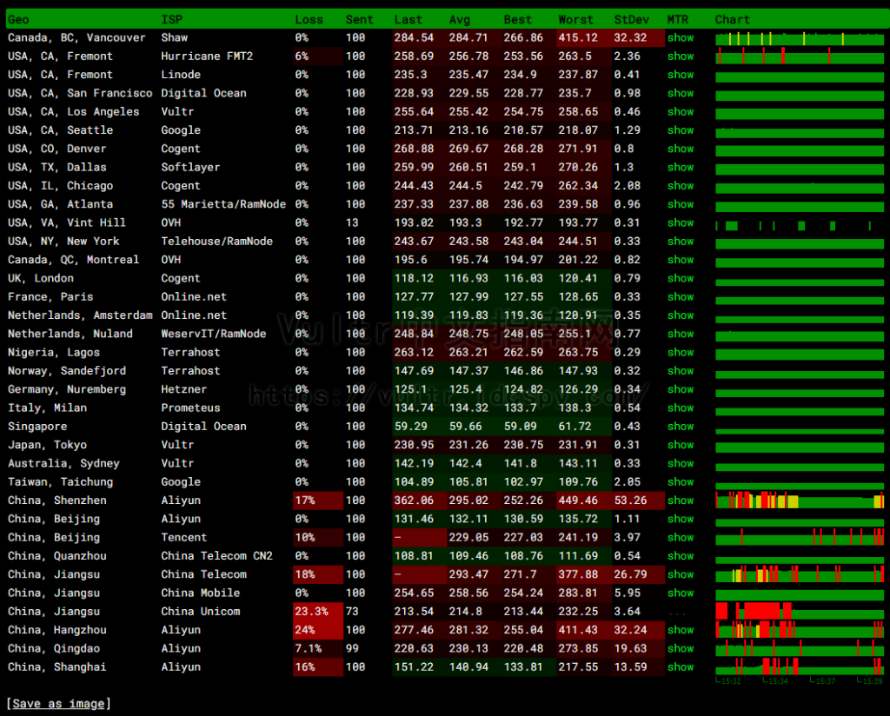Viewport: 890px width, 716px height.
Task: Click the 59.29 last value for Singapore
Action: pyautogui.click(x=410, y=426)
